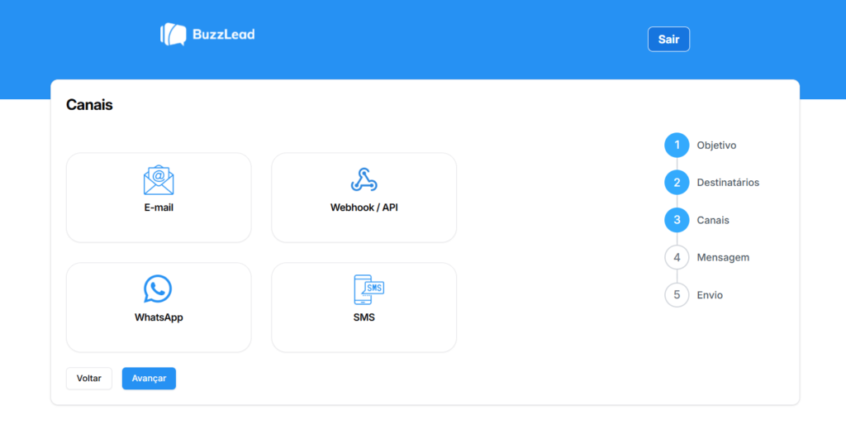The height and width of the screenshot is (434, 846).
Task: Open the Mensagem step label
Action: coord(723,257)
